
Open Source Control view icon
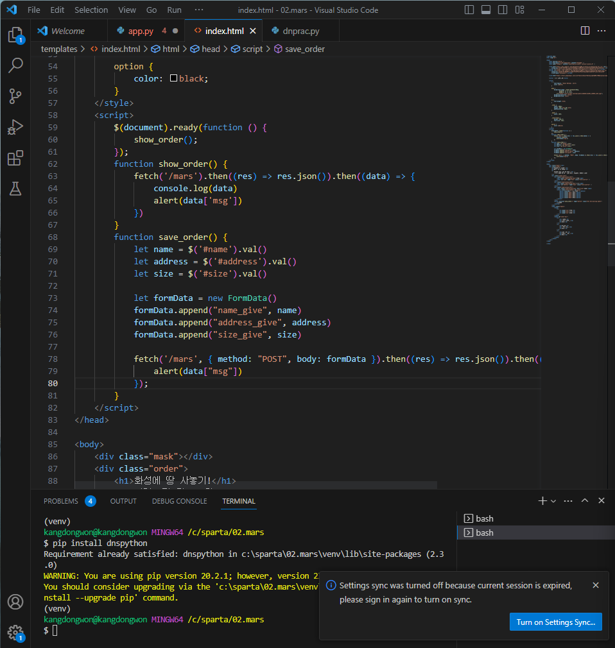pyautogui.click(x=15, y=96)
